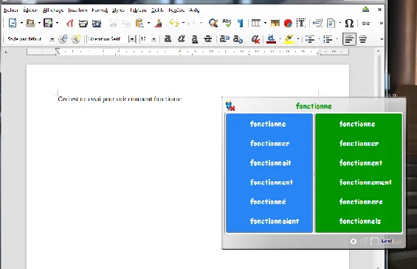Clear direct formatting icon

255,39
